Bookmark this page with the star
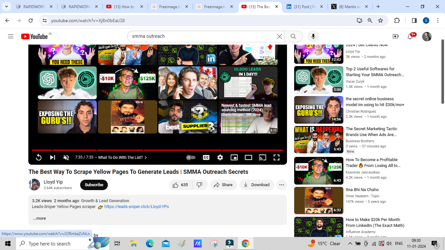Viewport: 445px width, 250px height. pyautogui.click(x=380, y=21)
